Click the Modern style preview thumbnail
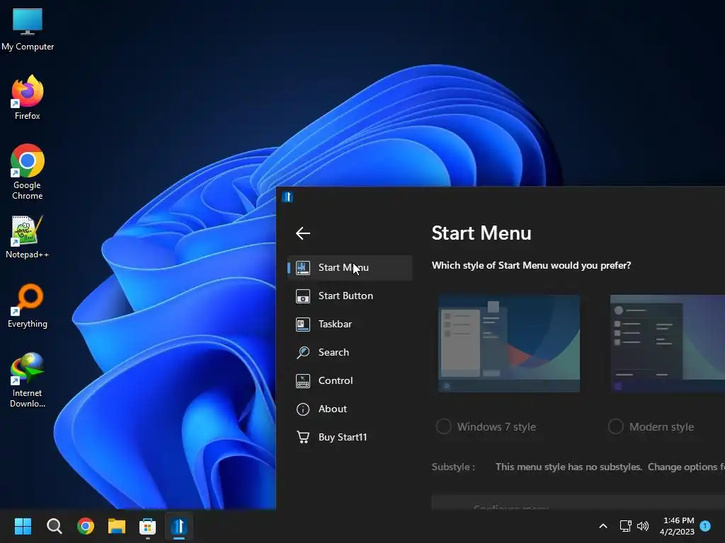The image size is (725, 543). tap(668, 344)
